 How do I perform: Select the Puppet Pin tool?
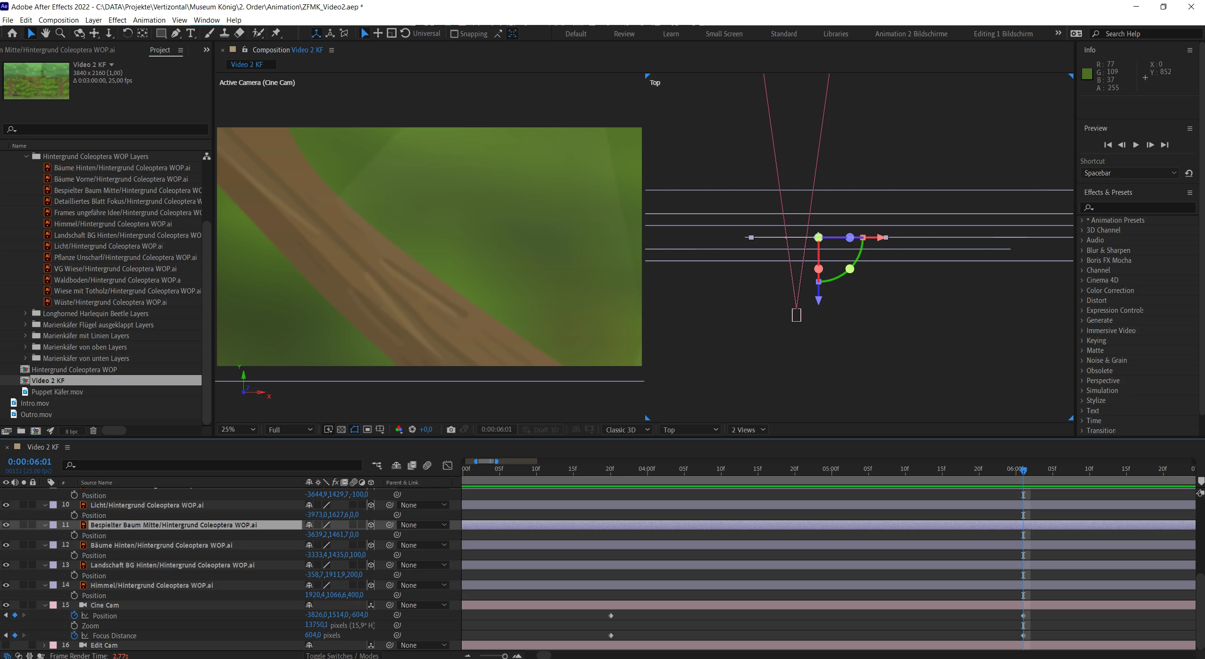click(x=276, y=33)
